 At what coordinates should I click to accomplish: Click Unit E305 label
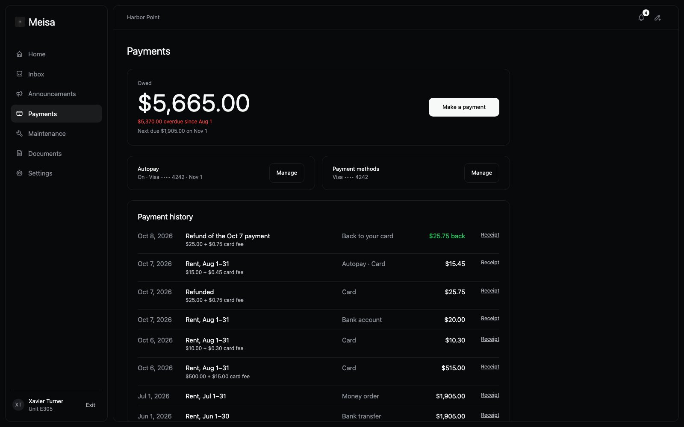click(41, 409)
